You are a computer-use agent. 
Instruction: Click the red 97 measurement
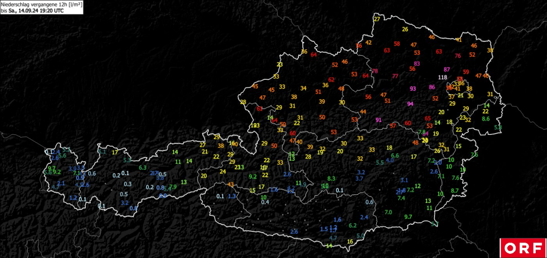[x=393, y=126]
